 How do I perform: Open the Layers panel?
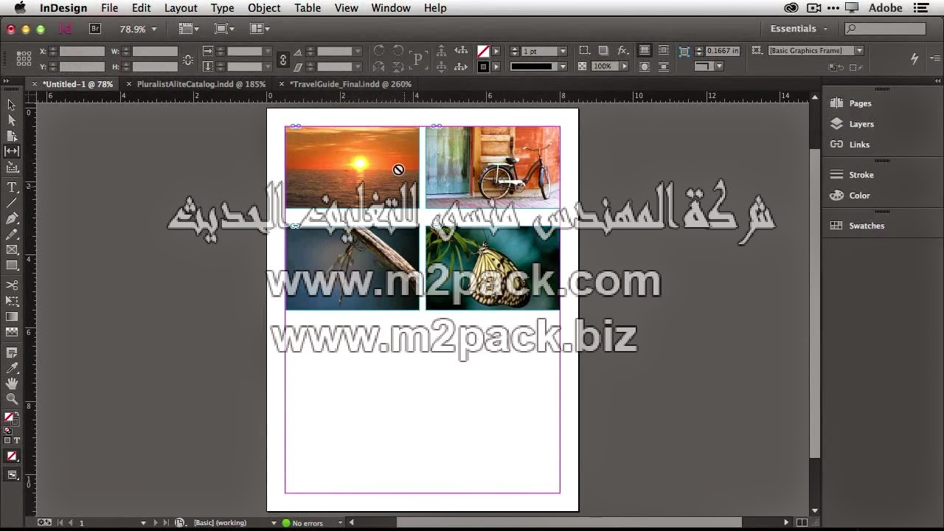point(861,124)
